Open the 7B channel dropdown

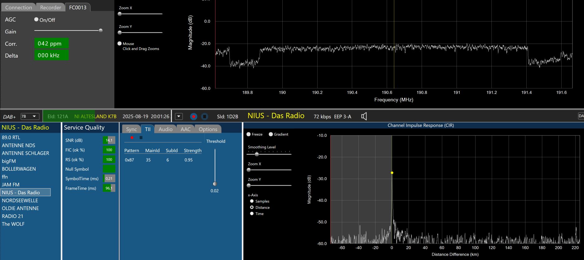tap(30, 116)
